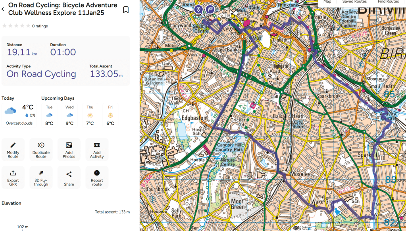Open the Saved Routes tab
406x231 pixels.
[x=354, y=2]
